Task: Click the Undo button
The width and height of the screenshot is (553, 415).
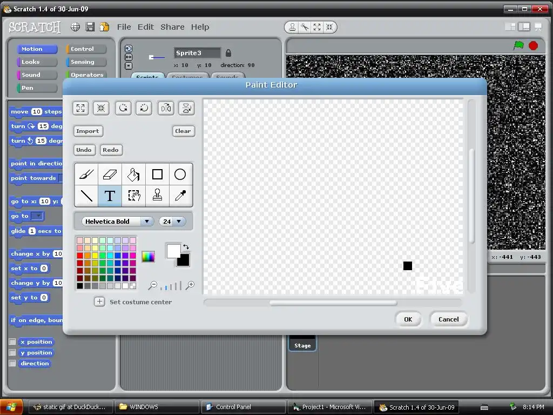Action: 84,150
